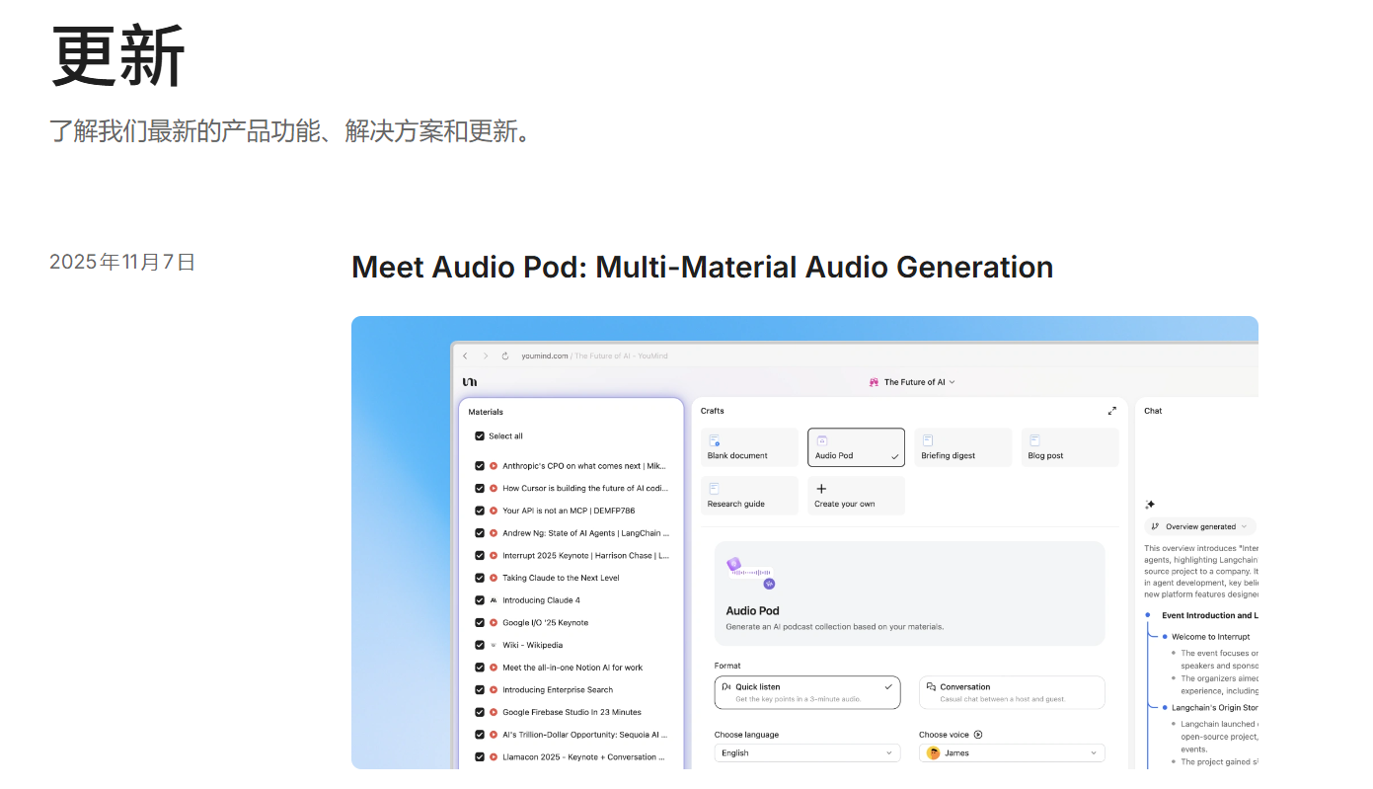
Task: Click the Introducing Enterprise Search item
Action: click(558, 690)
